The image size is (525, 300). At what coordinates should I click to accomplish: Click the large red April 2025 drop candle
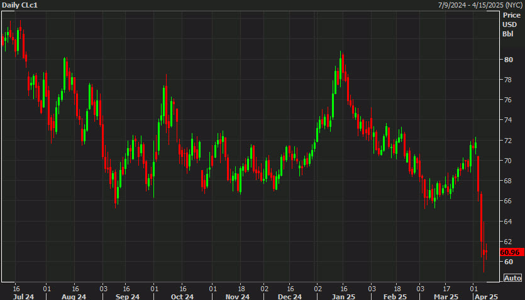pyautogui.click(x=482, y=217)
